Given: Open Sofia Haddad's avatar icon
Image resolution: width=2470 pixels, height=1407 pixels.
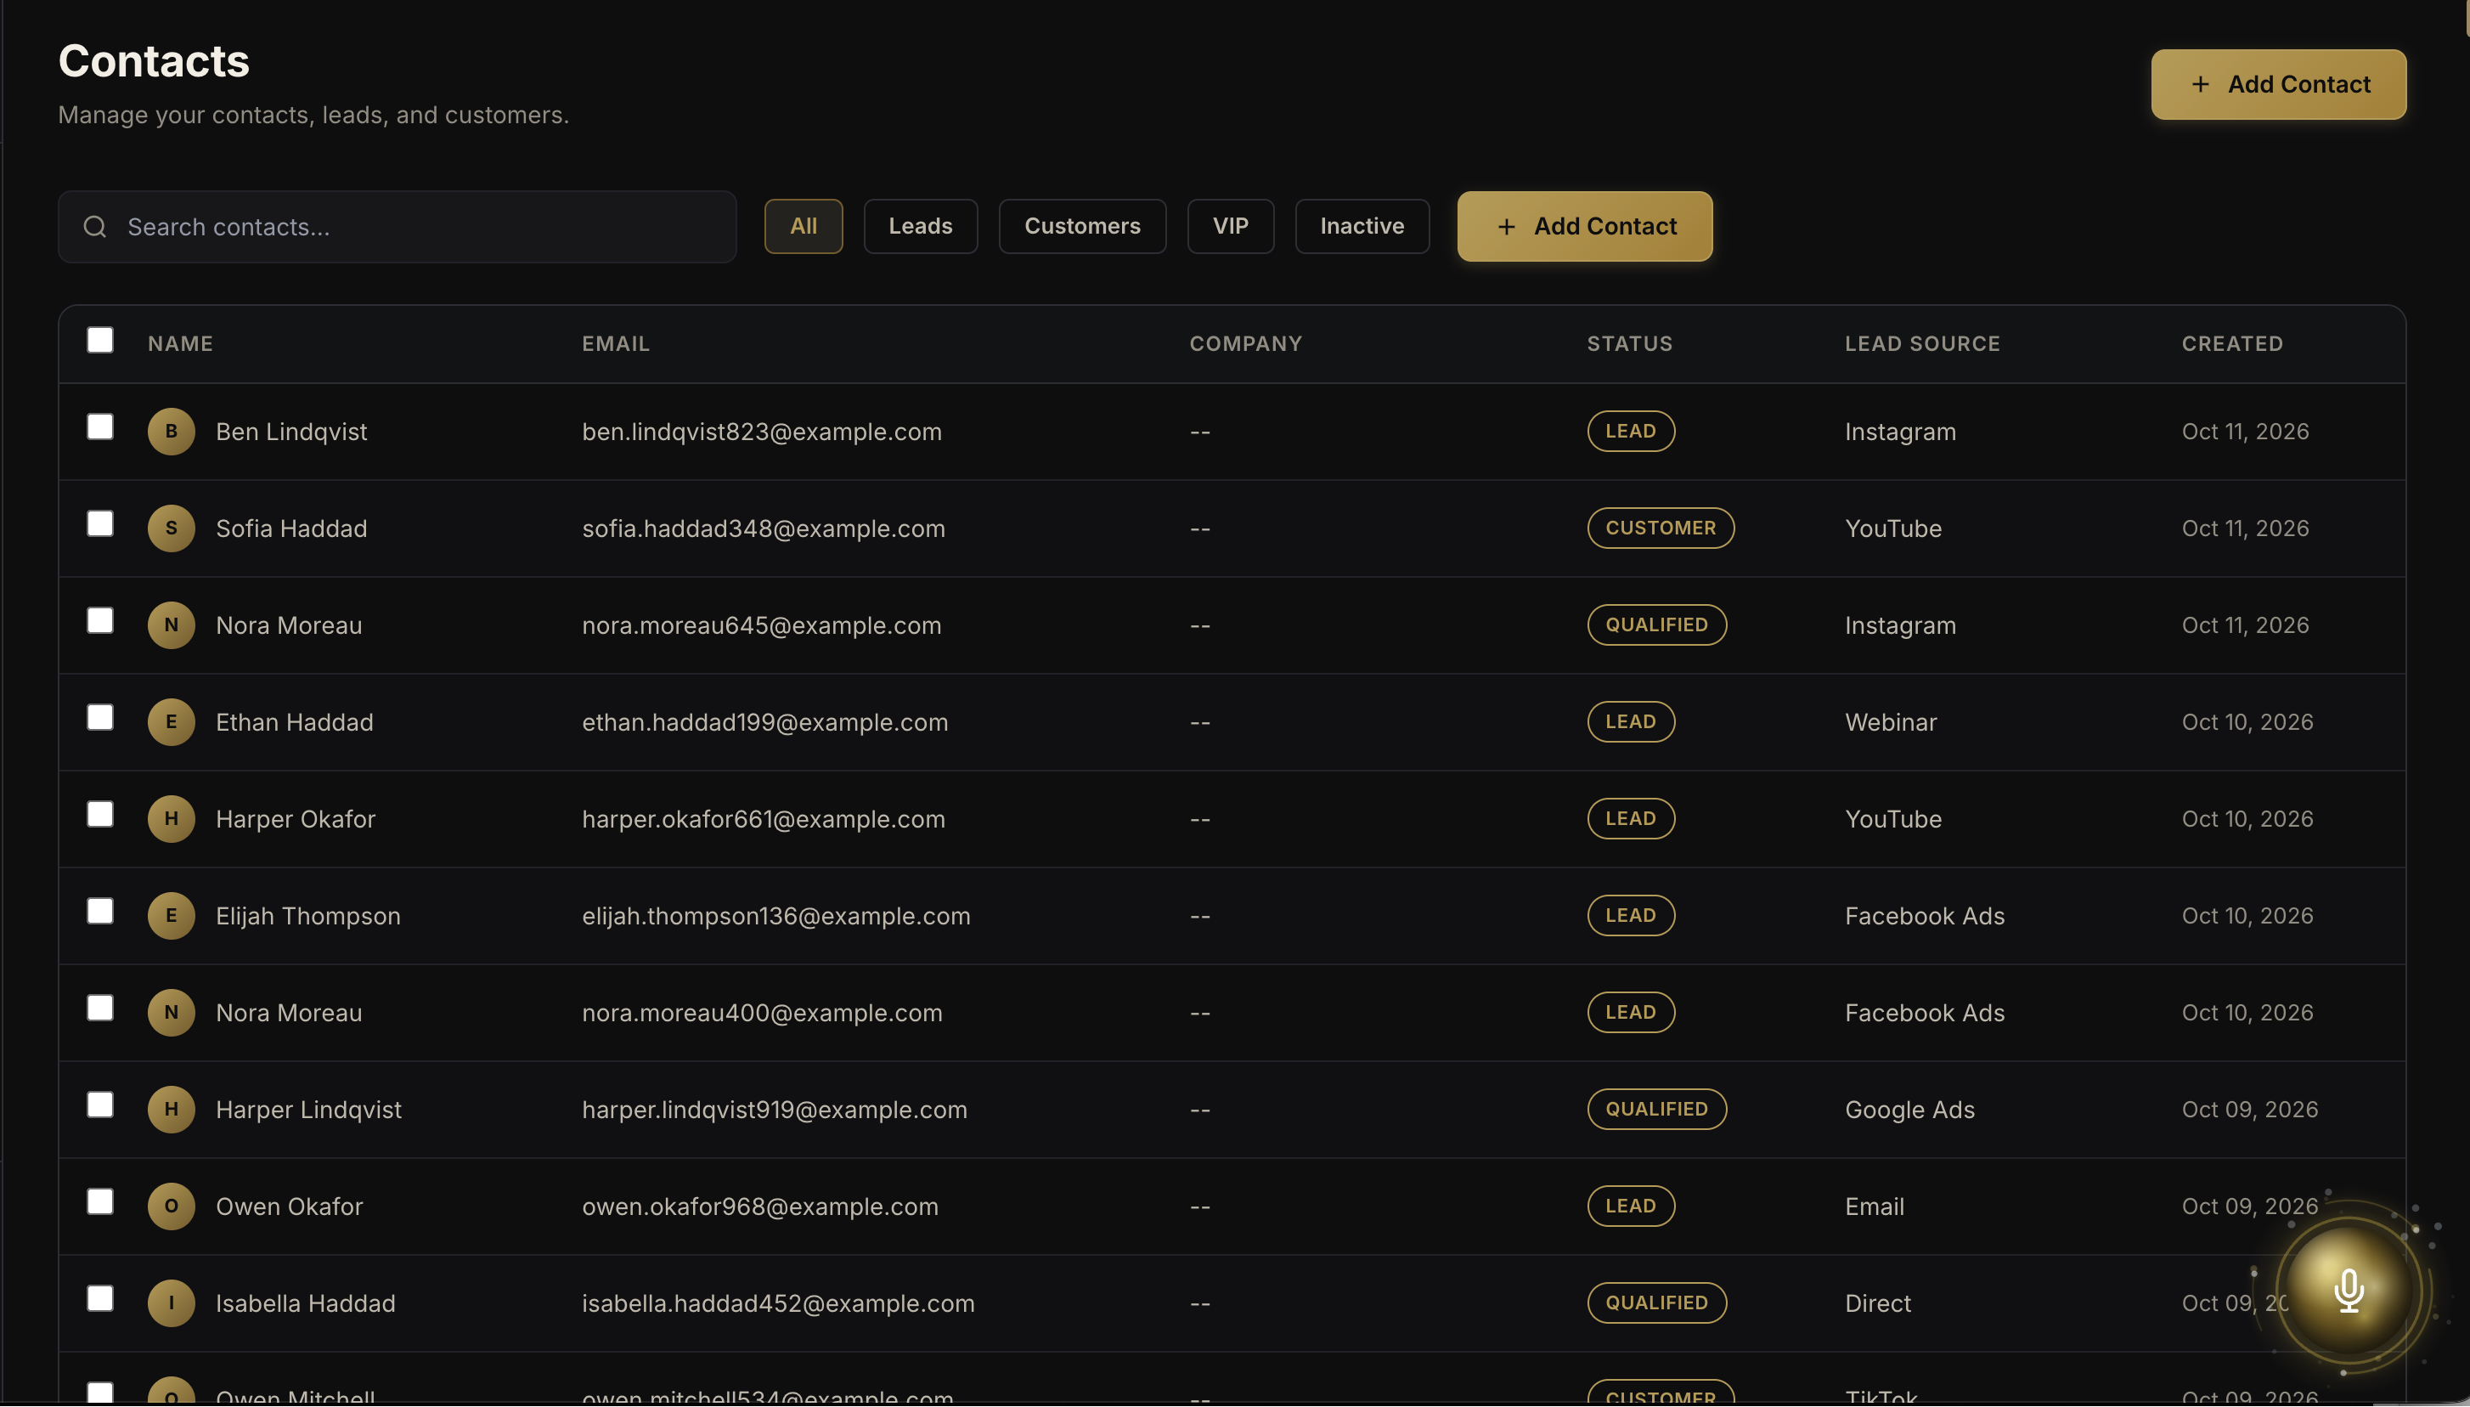Looking at the screenshot, I should pyautogui.click(x=171, y=528).
